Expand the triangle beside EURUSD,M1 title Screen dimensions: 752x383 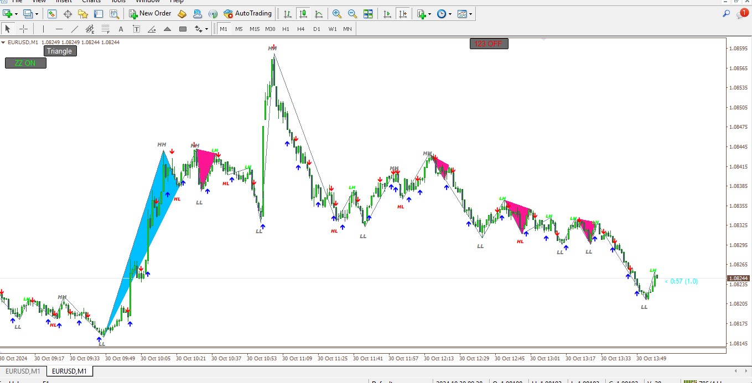coord(3,42)
